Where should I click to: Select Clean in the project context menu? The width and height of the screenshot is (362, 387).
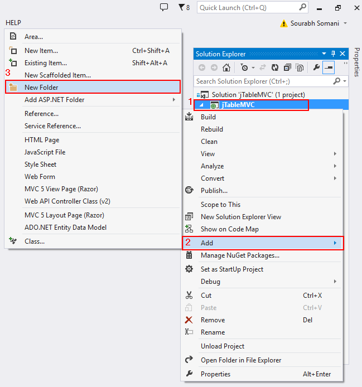[x=209, y=142]
